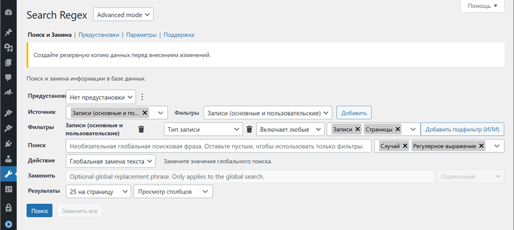This screenshot has height=230, width=514.
Task: Open the Advanced mode dropdown
Action: (x=123, y=15)
